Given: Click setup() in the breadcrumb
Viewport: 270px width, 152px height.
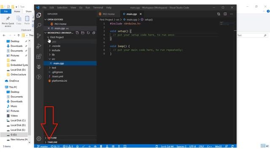Looking at the screenshot, I should tap(148, 20).
